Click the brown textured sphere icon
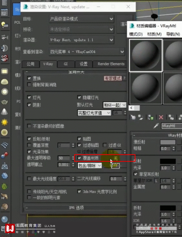This screenshot has width=182, height=237. (x=4, y=207)
